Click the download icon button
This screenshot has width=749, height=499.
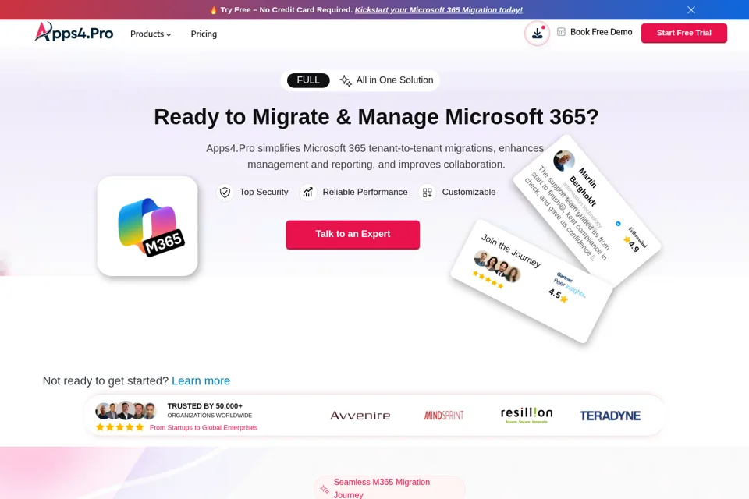pyautogui.click(x=537, y=33)
